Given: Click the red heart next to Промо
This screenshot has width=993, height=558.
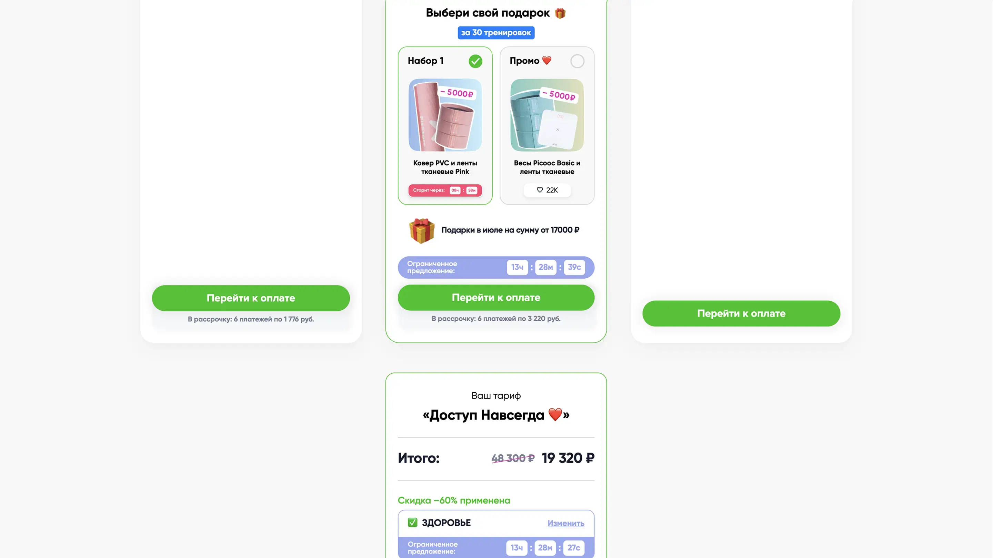Looking at the screenshot, I should click(546, 60).
